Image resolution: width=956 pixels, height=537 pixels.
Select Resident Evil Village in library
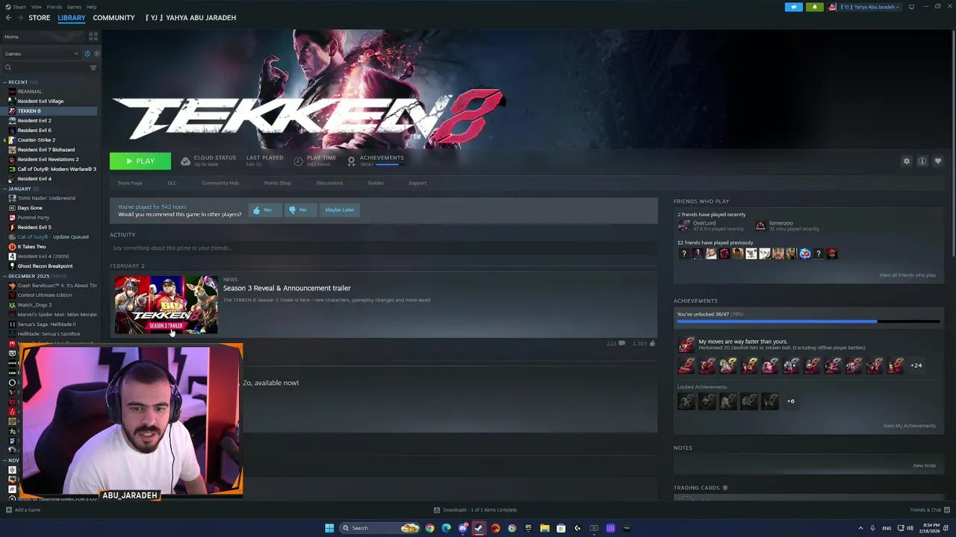(x=40, y=101)
